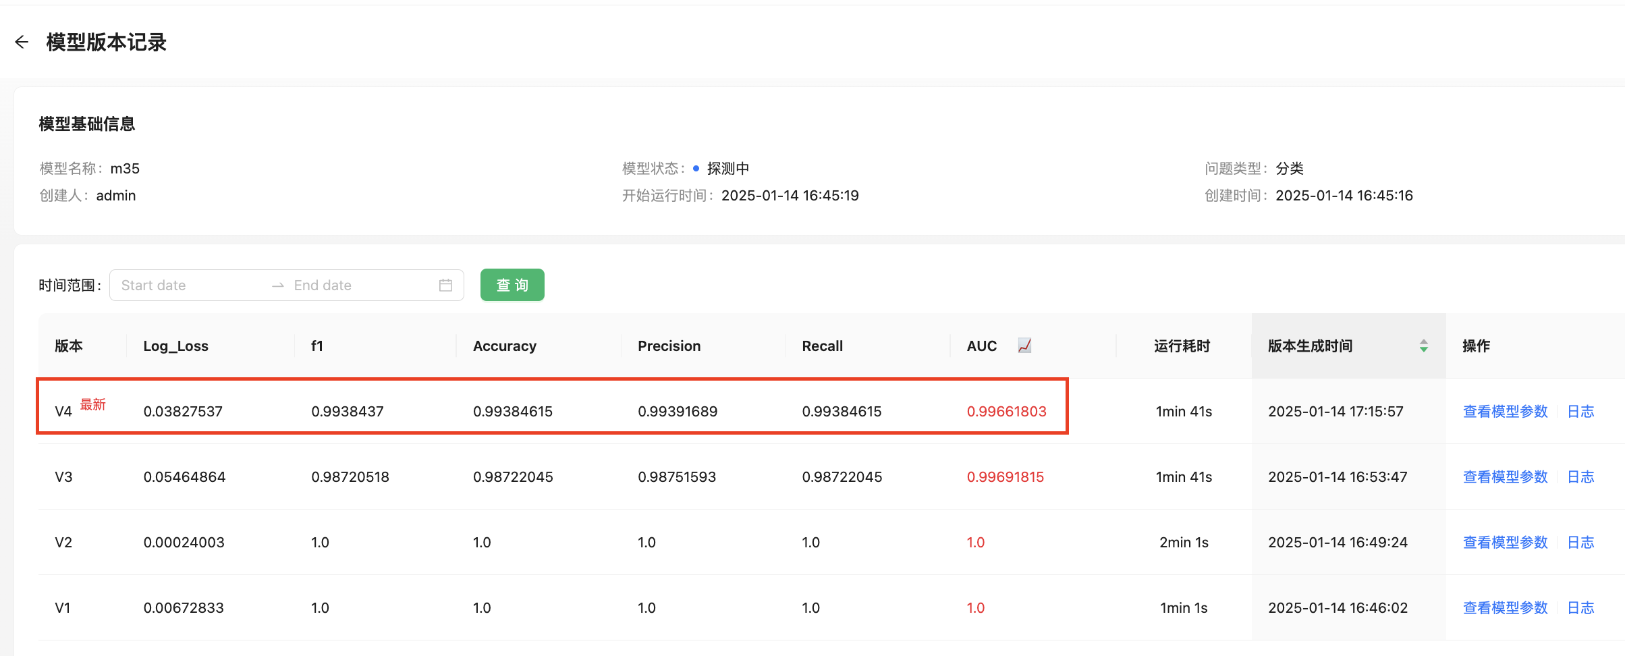This screenshot has height=656, width=1625.
Task: Open 查看模型参数 for version V1
Action: click(x=1504, y=608)
